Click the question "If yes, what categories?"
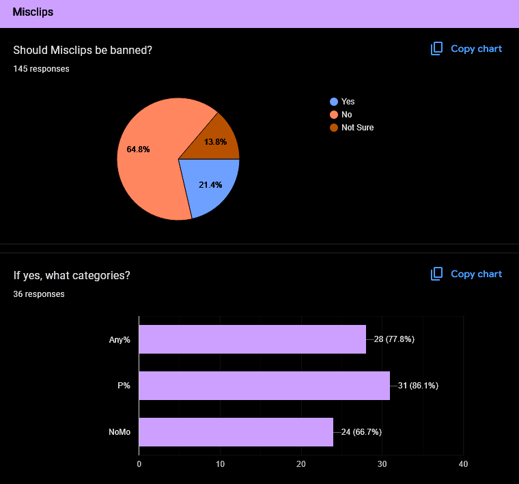The height and width of the screenshot is (484, 519). pyautogui.click(x=72, y=276)
